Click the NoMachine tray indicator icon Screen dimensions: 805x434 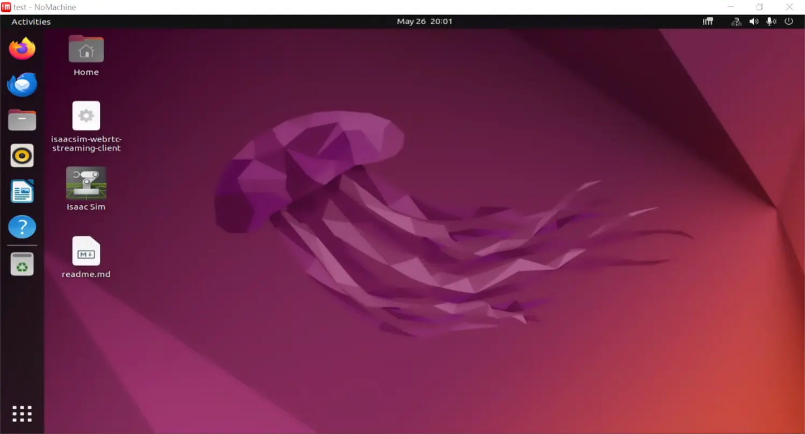click(708, 21)
